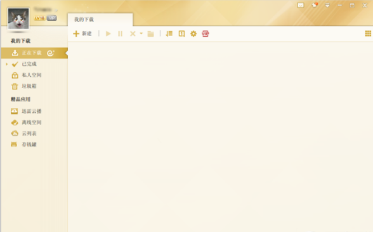Click the cat avatar picture

(x=18, y=18)
